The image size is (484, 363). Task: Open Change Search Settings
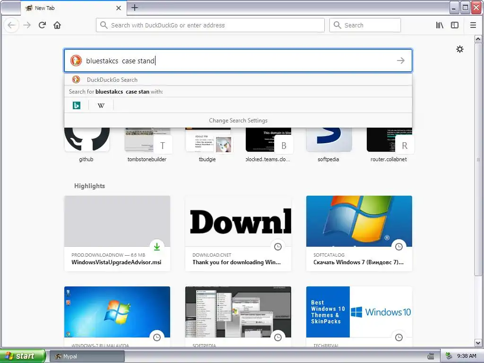pyautogui.click(x=238, y=121)
